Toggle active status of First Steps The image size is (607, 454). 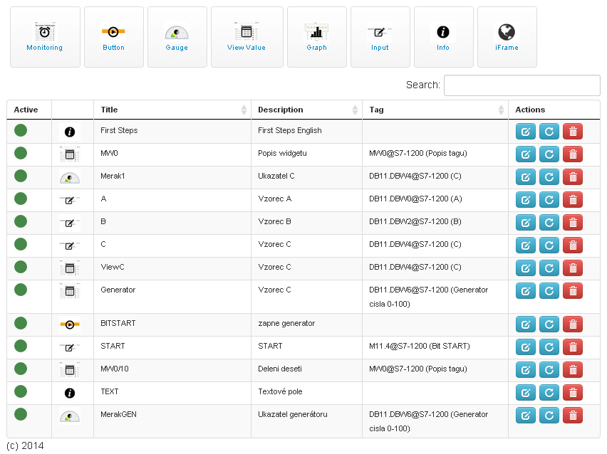(x=21, y=130)
